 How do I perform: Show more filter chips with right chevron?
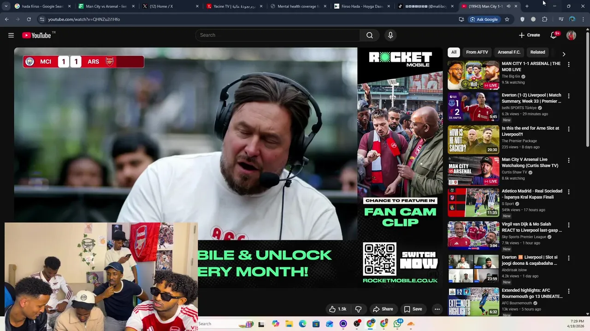point(564,54)
